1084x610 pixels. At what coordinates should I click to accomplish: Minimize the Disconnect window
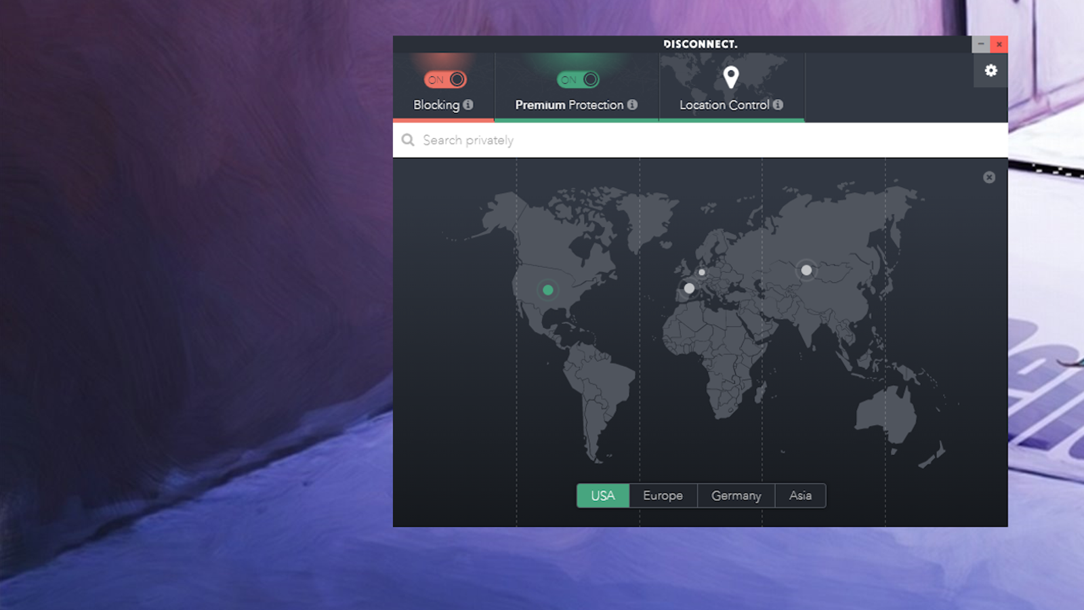tap(980, 44)
